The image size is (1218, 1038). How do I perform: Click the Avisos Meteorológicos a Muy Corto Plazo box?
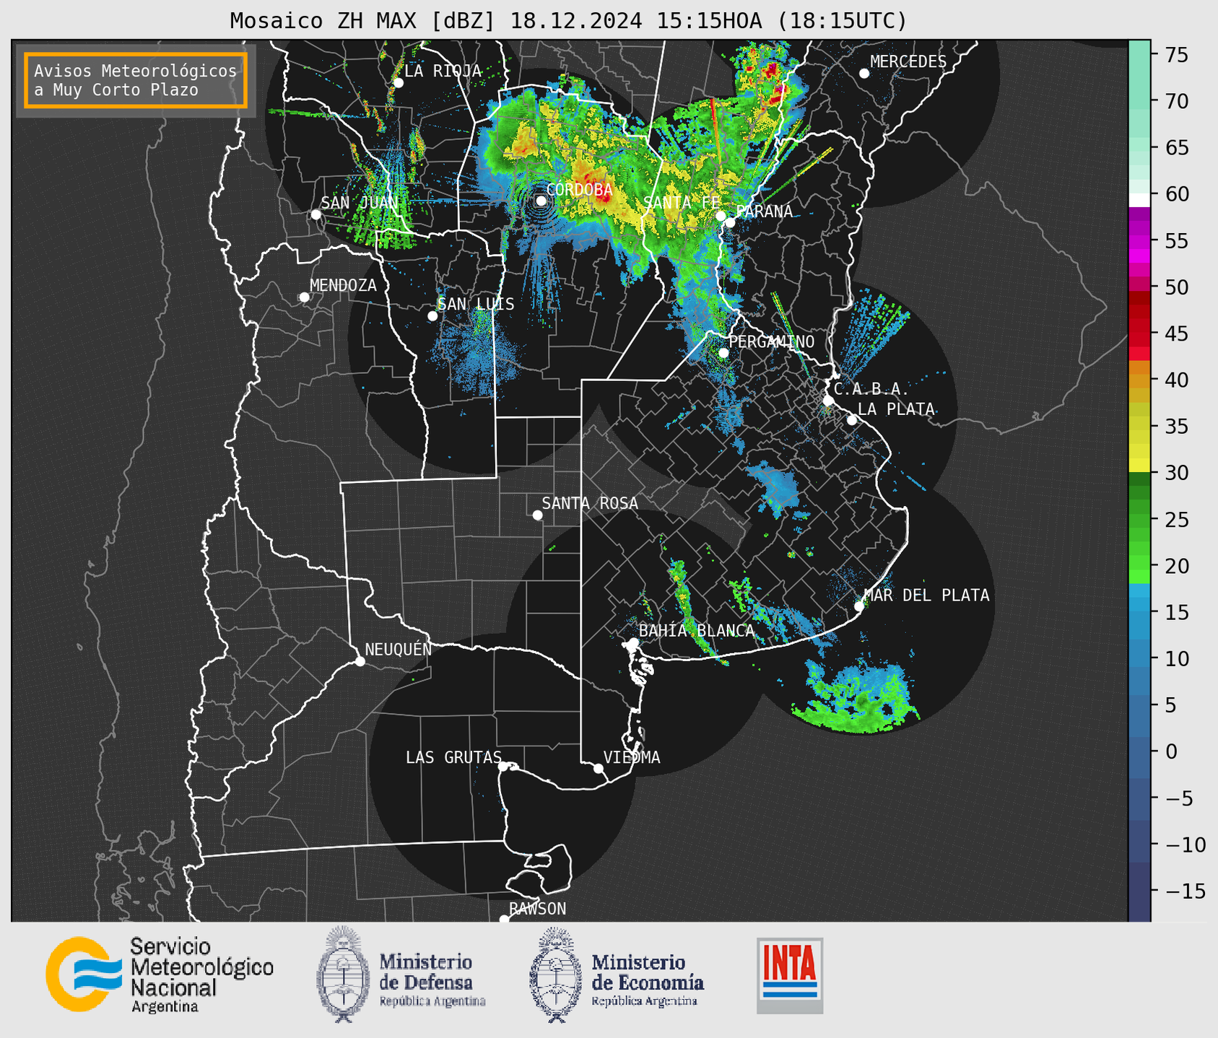coord(136,80)
